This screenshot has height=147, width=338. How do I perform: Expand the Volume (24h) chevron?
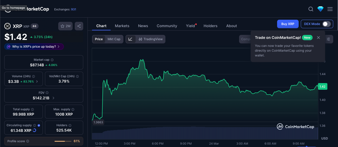pos(37,81)
